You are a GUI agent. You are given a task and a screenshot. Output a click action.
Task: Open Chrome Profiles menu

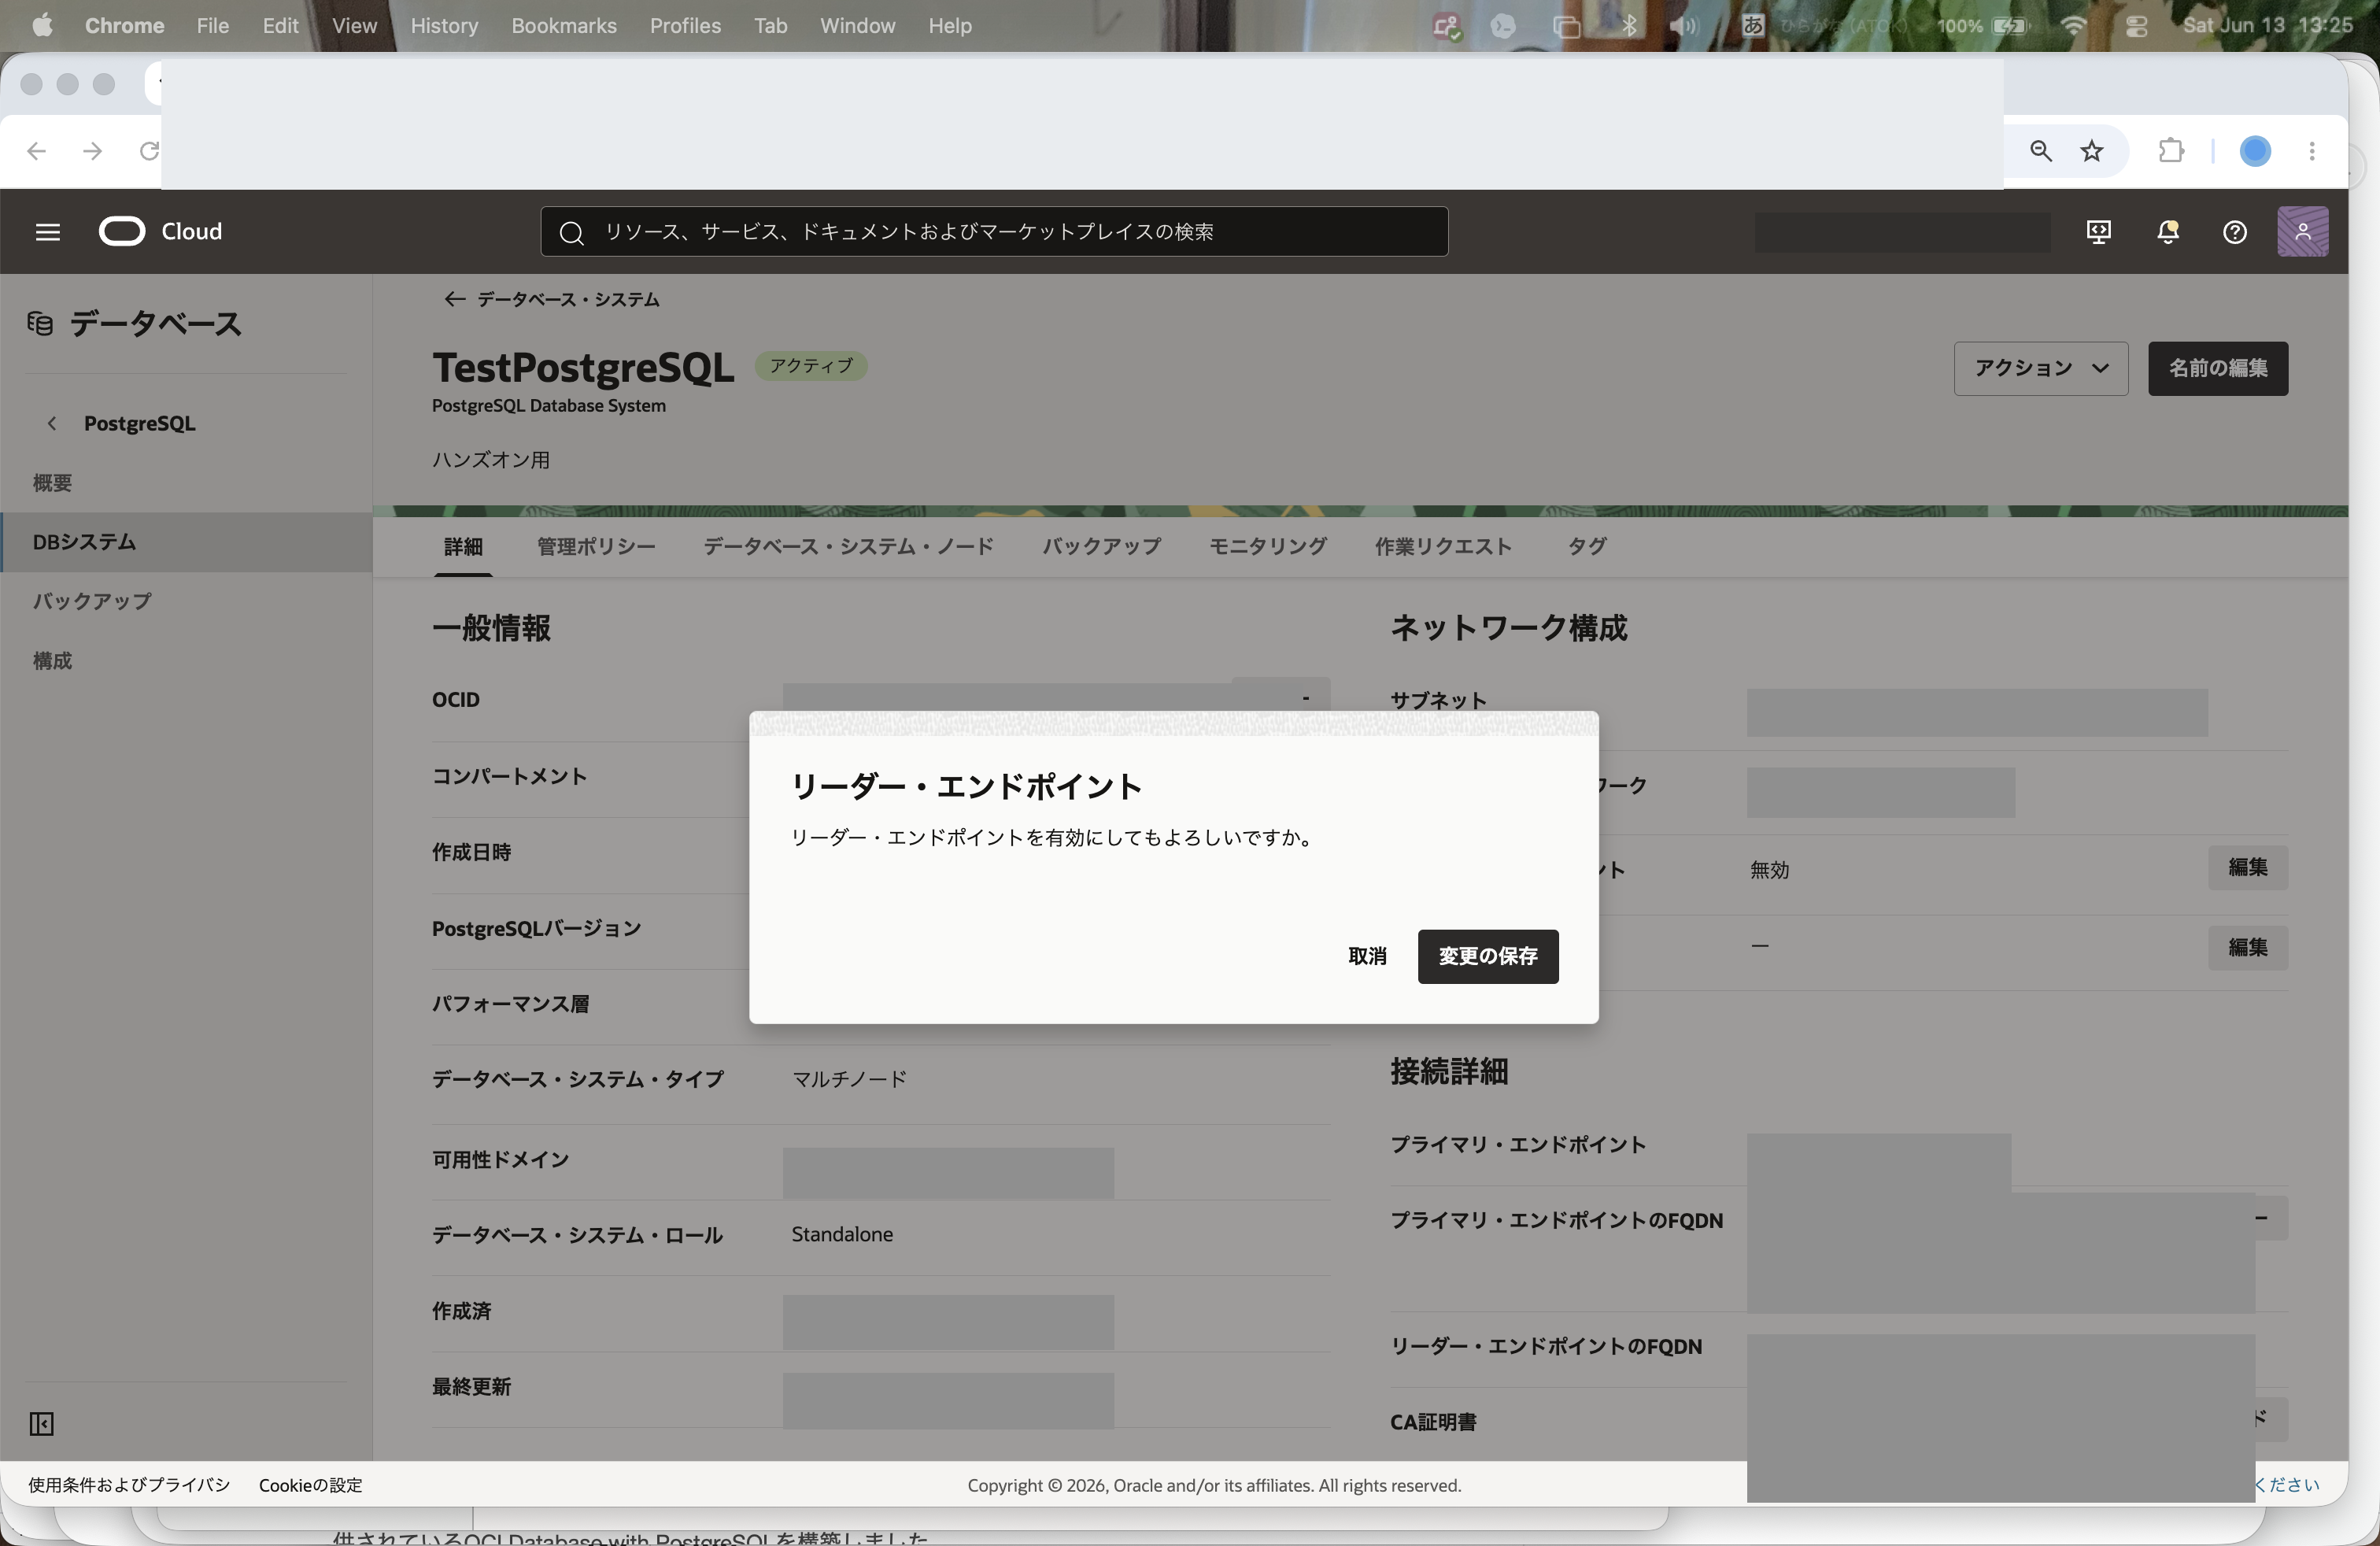[x=685, y=26]
